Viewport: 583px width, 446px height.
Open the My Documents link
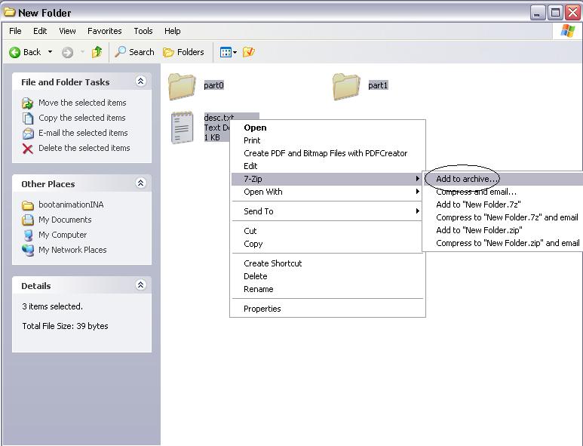click(65, 220)
